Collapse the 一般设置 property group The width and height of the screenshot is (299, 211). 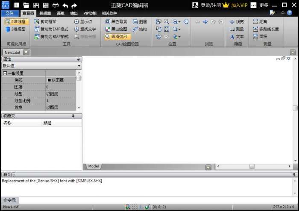point(5,73)
